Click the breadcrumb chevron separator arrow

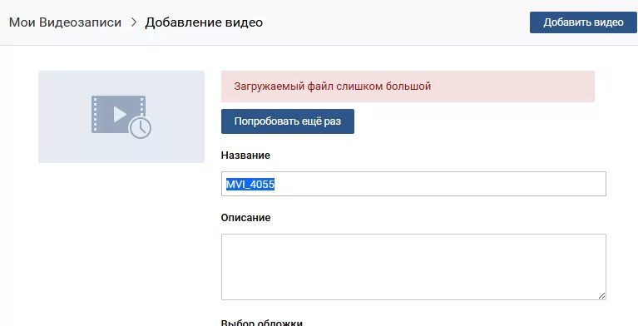(133, 22)
